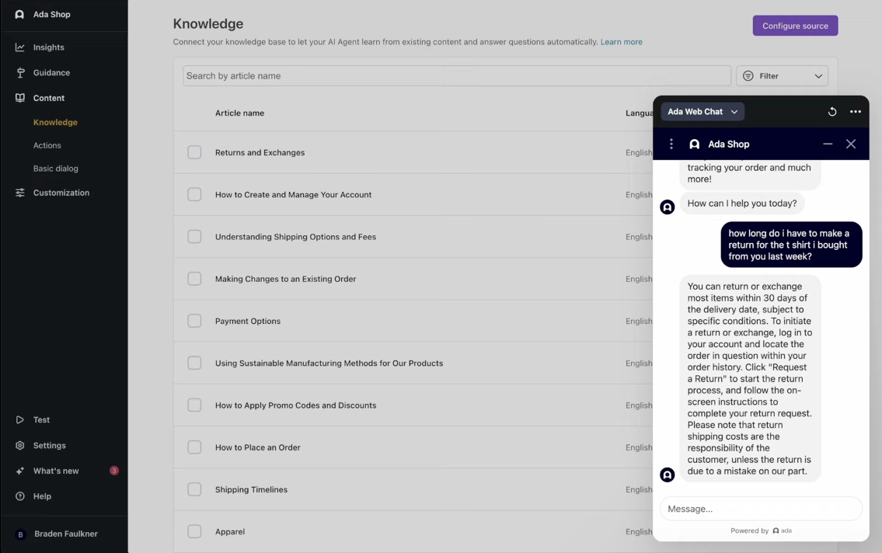Check How to Create and Manage Your Account
Screen dimensions: 882x553
(x=194, y=194)
